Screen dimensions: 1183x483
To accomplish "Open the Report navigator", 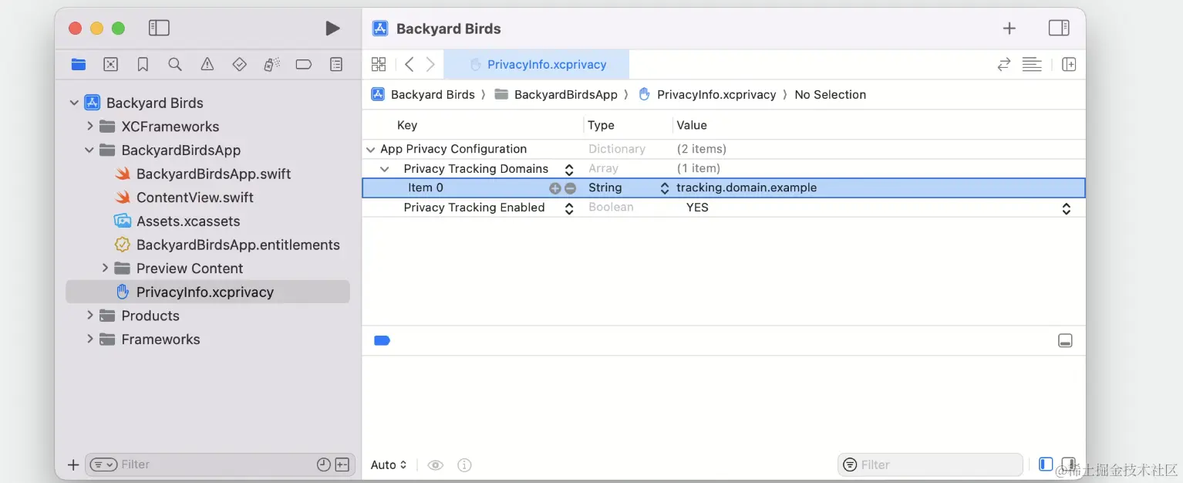I will [x=336, y=65].
